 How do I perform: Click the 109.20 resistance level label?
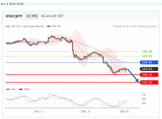(x=147, y=51)
